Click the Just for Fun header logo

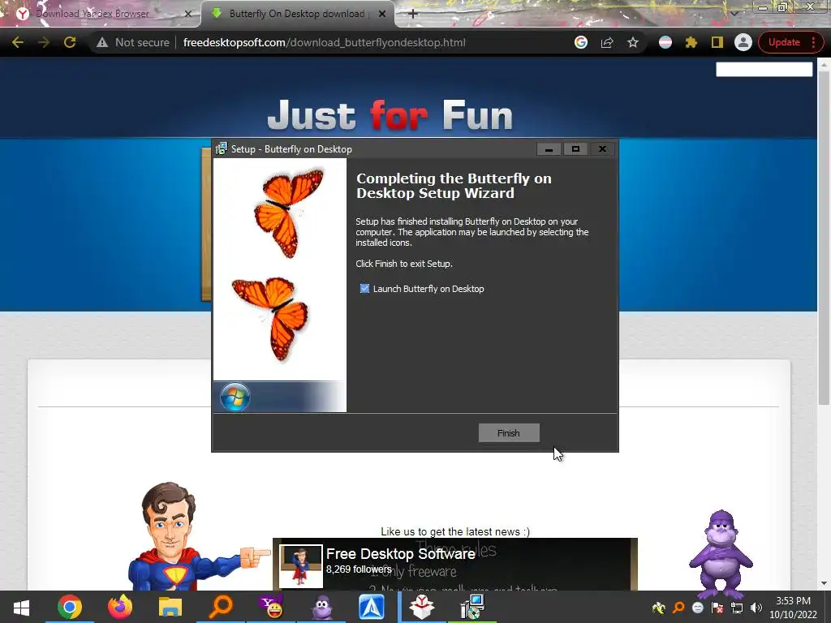coord(390,115)
